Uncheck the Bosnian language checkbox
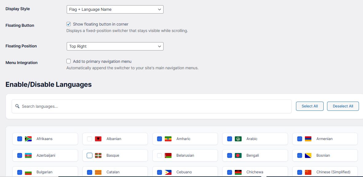The width and height of the screenshot is (363, 177). pos(300,155)
